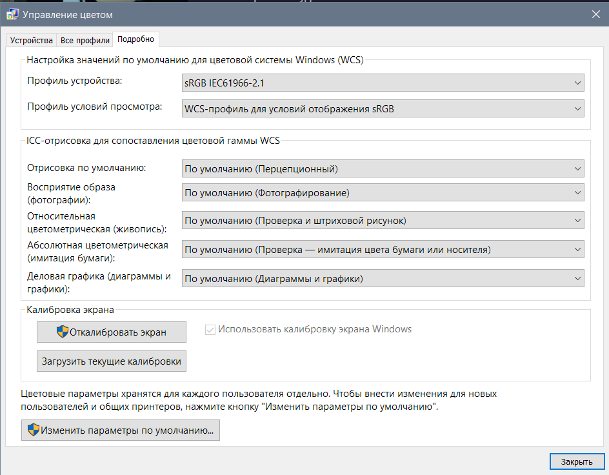Select the Подробно tab

click(135, 39)
